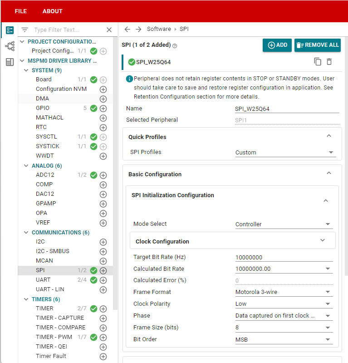Add a TIMER - QEI module

point(103,347)
